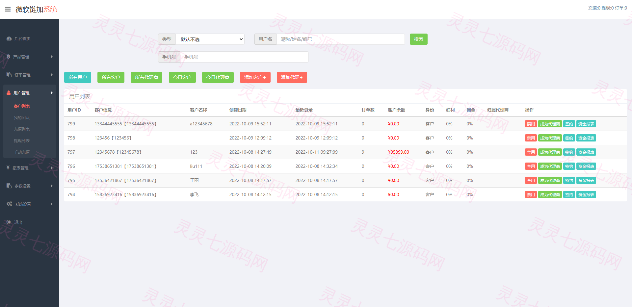This screenshot has width=632, height=307.
Task: Click the 添加代理+ button
Action: tap(292, 77)
